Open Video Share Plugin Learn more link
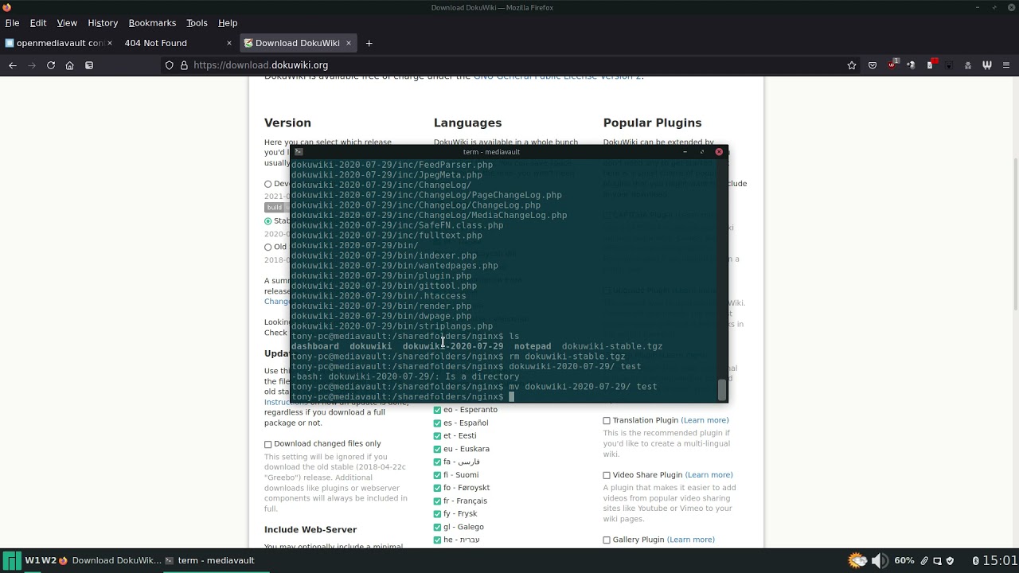This screenshot has width=1019, height=573. 709,475
